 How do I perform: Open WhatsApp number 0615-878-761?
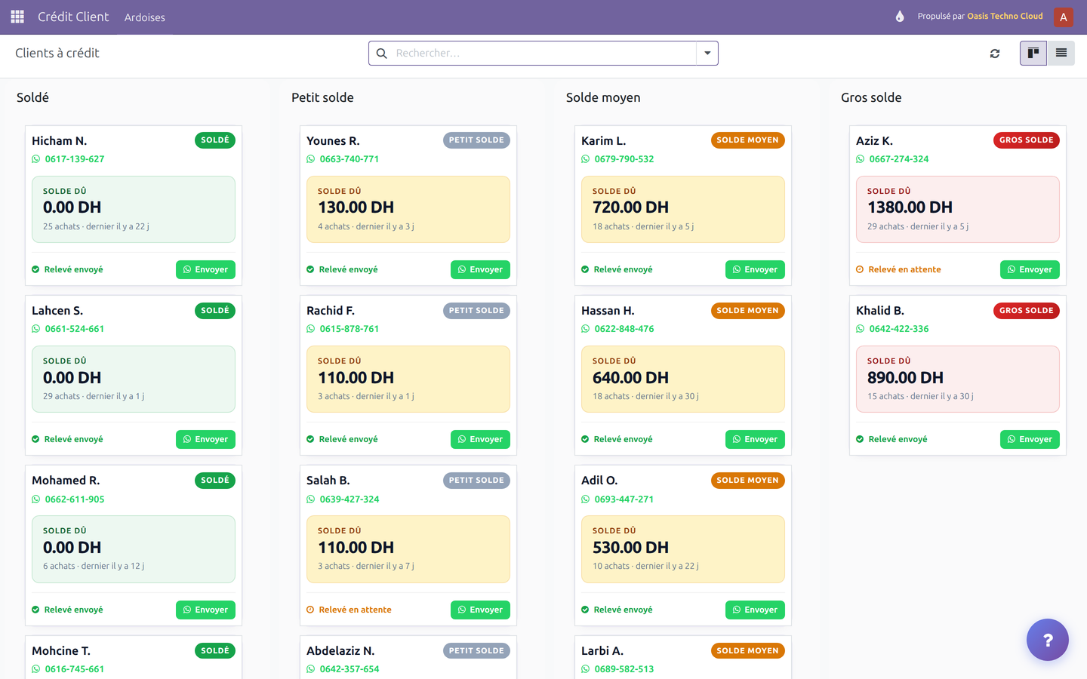click(x=343, y=329)
